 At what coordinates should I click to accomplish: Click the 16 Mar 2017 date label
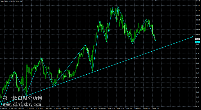click(156, 108)
